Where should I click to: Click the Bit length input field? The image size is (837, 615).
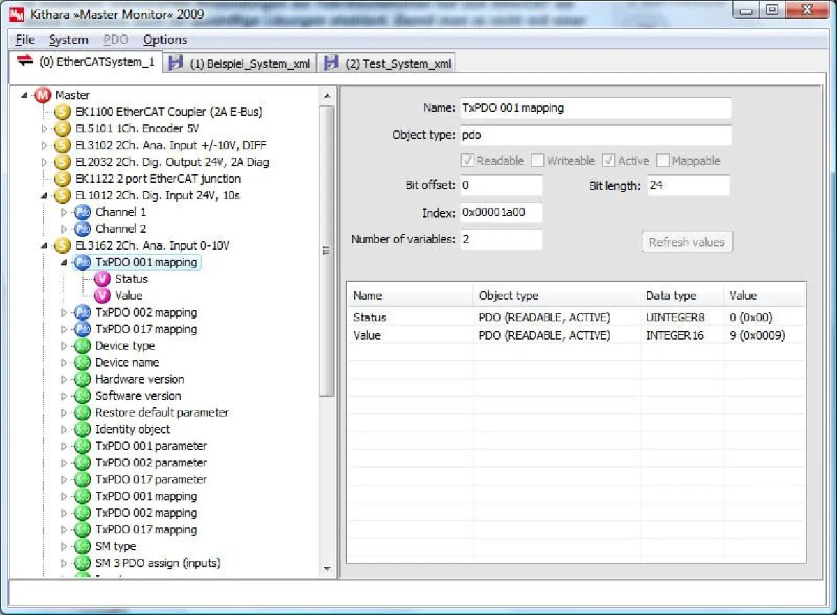pyautogui.click(x=688, y=185)
